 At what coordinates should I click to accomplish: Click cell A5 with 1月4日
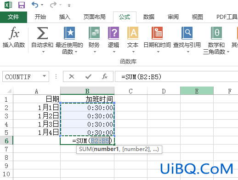[x=37, y=132]
